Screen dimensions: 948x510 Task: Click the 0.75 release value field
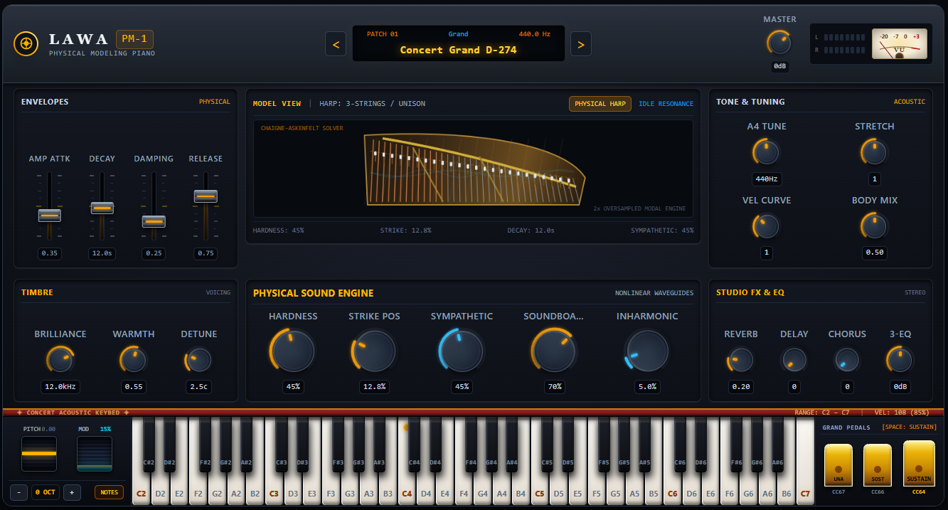(x=206, y=253)
